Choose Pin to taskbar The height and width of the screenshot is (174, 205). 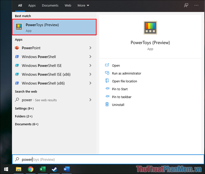[x=122, y=97]
